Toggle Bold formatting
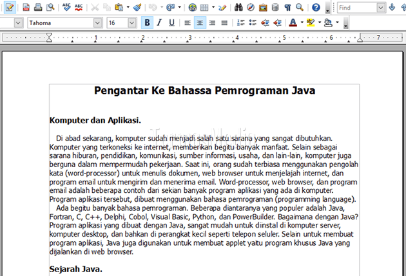Viewport: 406px width, 276px height. click(147, 23)
